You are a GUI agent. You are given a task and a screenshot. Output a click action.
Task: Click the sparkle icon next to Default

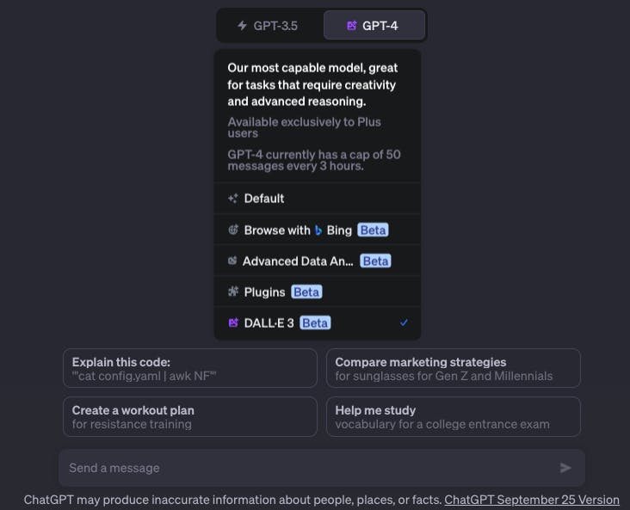tap(233, 199)
